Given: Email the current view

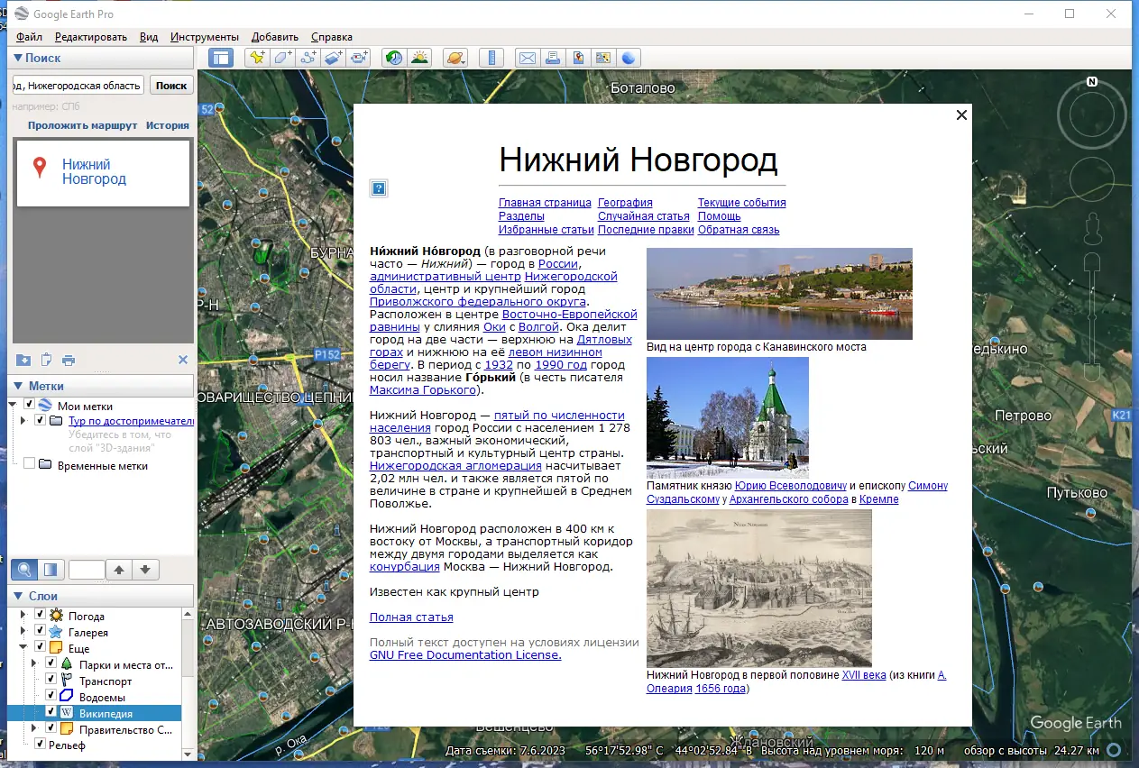Looking at the screenshot, I should [527, 57].
